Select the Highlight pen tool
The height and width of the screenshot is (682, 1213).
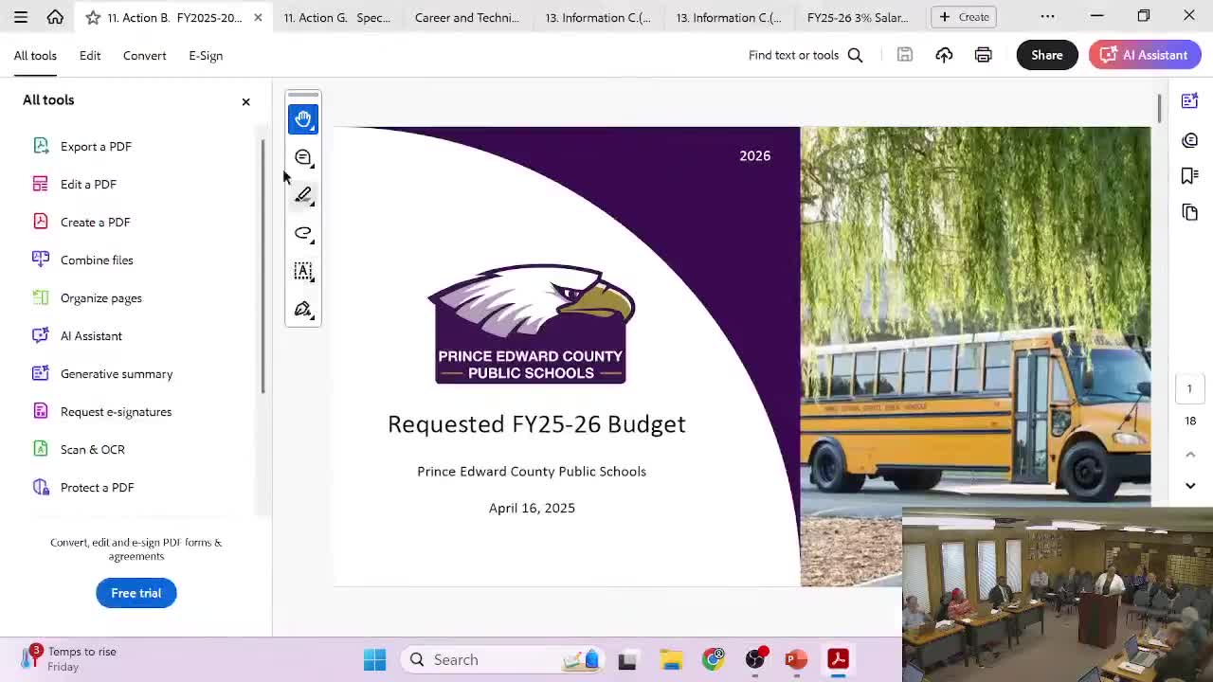(x=303, y=195)
